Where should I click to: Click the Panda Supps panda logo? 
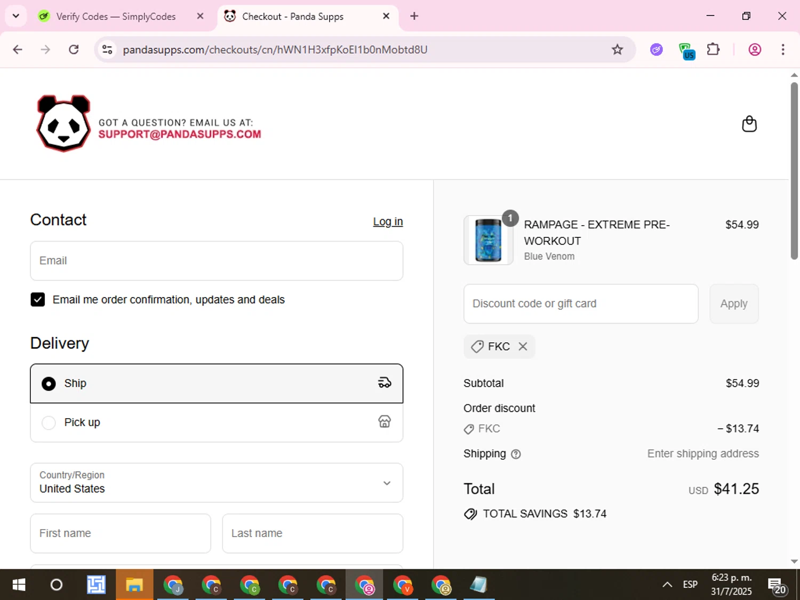[x=63, y=124]
